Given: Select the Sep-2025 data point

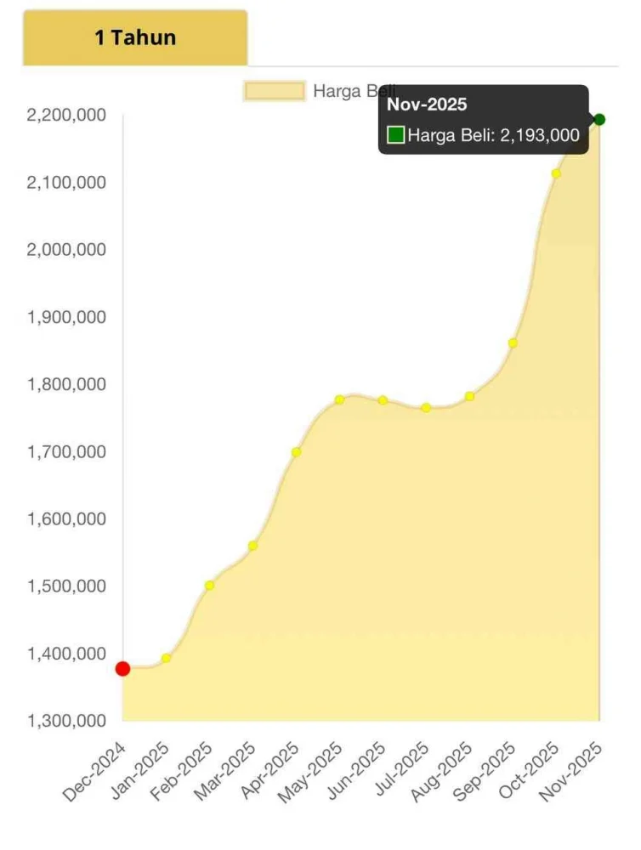Looking at the screenshot, I should [x=513, y=343].
